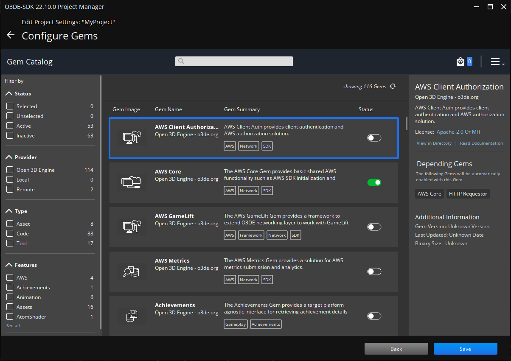Viewport: 511px width, 361px height.
Task: Check the Achievements features filter
Action: [10, 287]
